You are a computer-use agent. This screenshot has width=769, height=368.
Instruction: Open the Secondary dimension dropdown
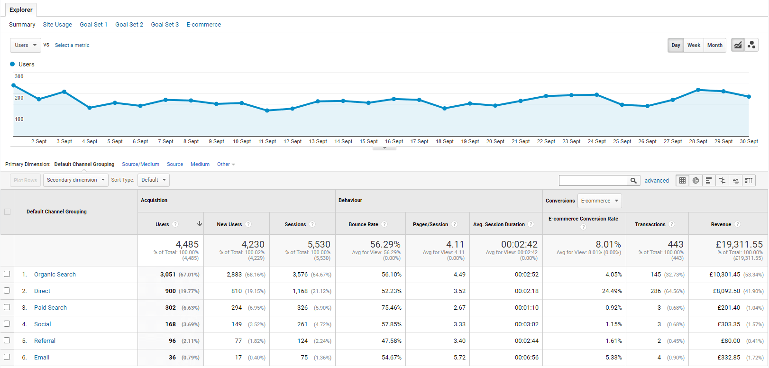pos(75,180)
